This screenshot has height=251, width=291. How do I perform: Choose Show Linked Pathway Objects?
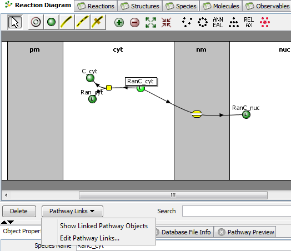(104, 226)
